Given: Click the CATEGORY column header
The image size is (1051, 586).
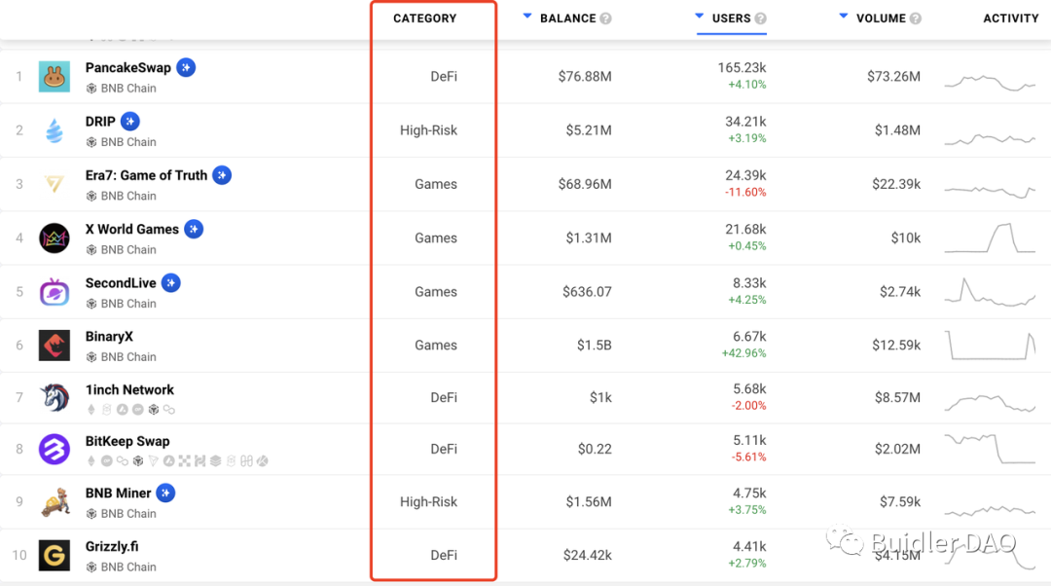Looking at the screenshot, I should [x=425, y=18].
